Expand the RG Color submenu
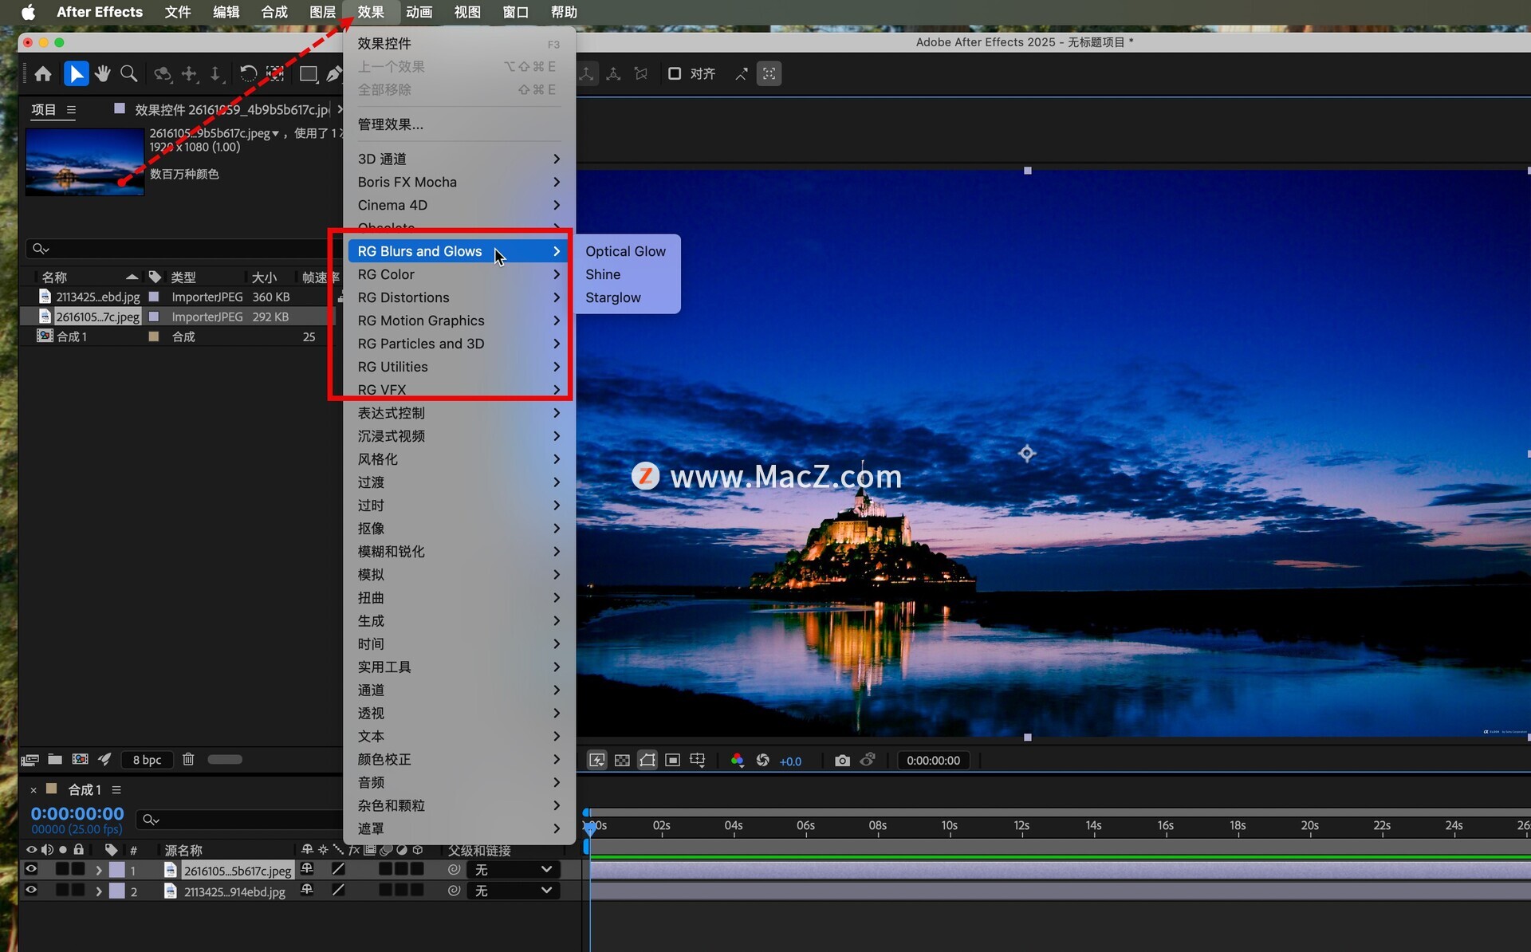This screenshot has height=952, width=1531. click(x=459, y=274)
